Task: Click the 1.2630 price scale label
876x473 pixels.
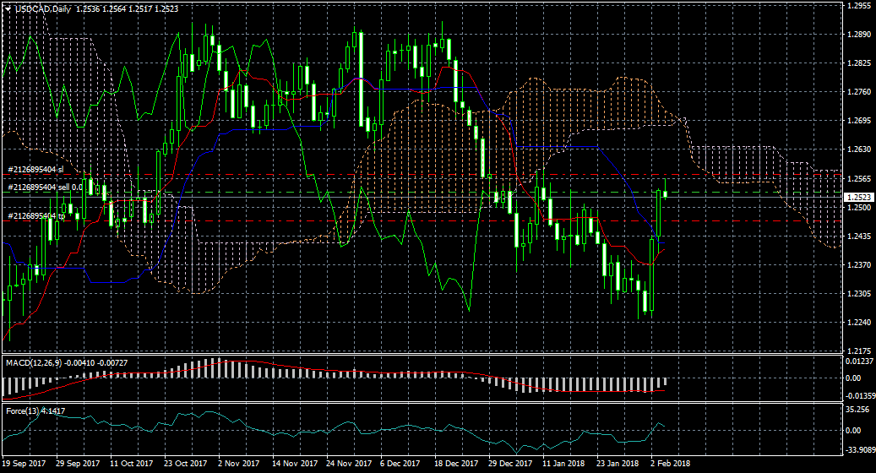Action: pyautogui.click(x=857, y=150)
